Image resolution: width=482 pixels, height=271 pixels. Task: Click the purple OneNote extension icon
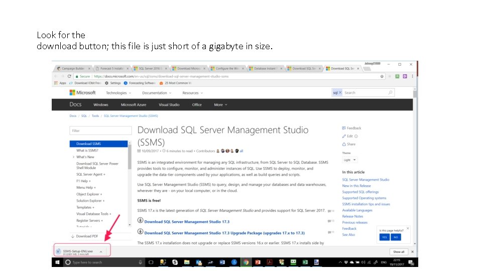pyautogui.click(x=405, y=76)
